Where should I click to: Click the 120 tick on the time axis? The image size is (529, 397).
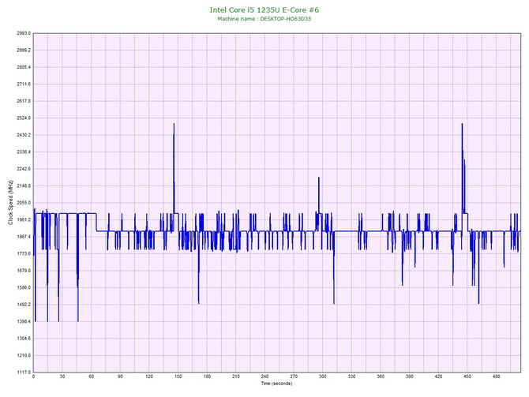(x=149, y=376)
